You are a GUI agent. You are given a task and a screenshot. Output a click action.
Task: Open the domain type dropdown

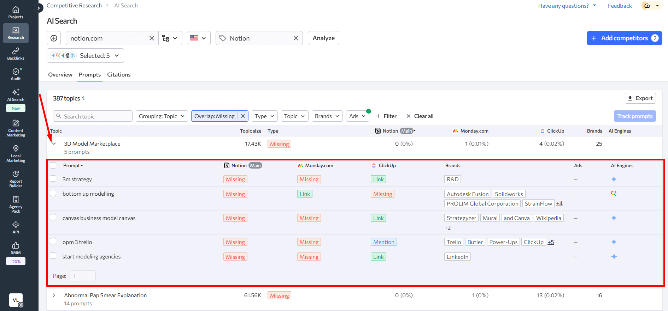[170, 38]
